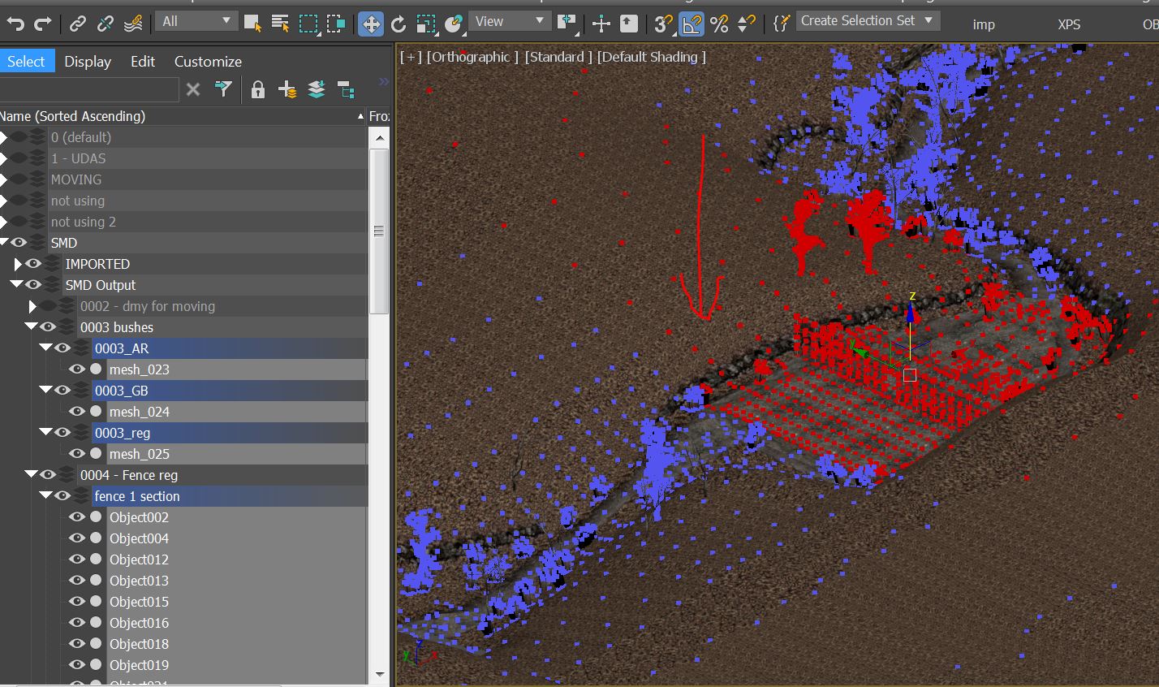Screen dimensions: 1159x687
Task: Activate the Rotate tool in toolbar
Action: pos(398,24)
